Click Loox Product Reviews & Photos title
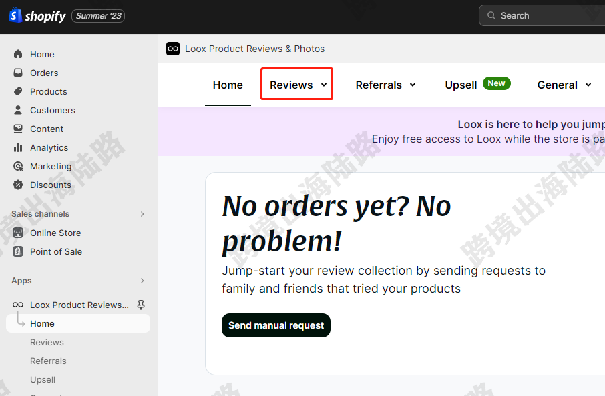The height and width of the screenshot is (396, 605). tap(254, 49)
